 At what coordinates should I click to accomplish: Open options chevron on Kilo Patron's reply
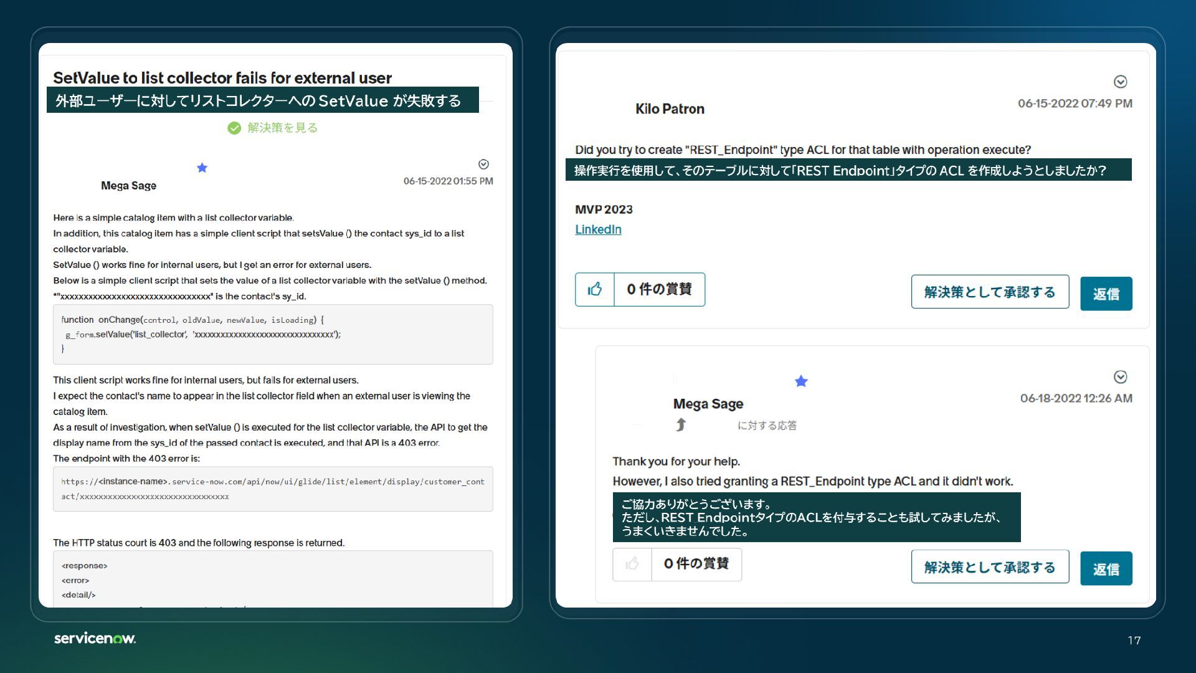click(1120, 82)
